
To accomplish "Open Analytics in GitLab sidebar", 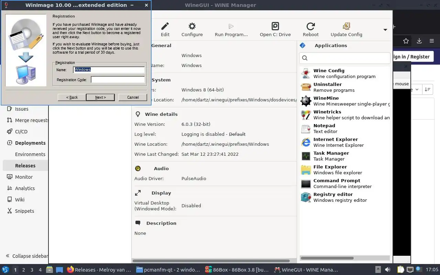I will coord(25,188).
